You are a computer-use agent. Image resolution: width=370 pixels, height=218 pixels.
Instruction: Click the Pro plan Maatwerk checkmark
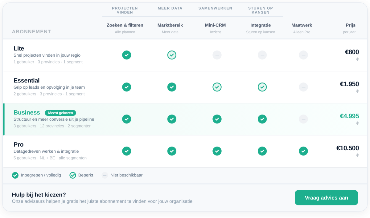pos(303,151)
